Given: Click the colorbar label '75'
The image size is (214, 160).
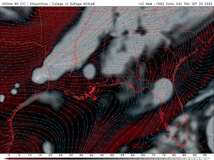Looking at the screenshot, I should [x=164, y=155].
